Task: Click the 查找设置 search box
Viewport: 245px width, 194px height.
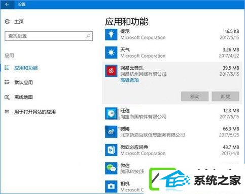Action: point(49,36)
